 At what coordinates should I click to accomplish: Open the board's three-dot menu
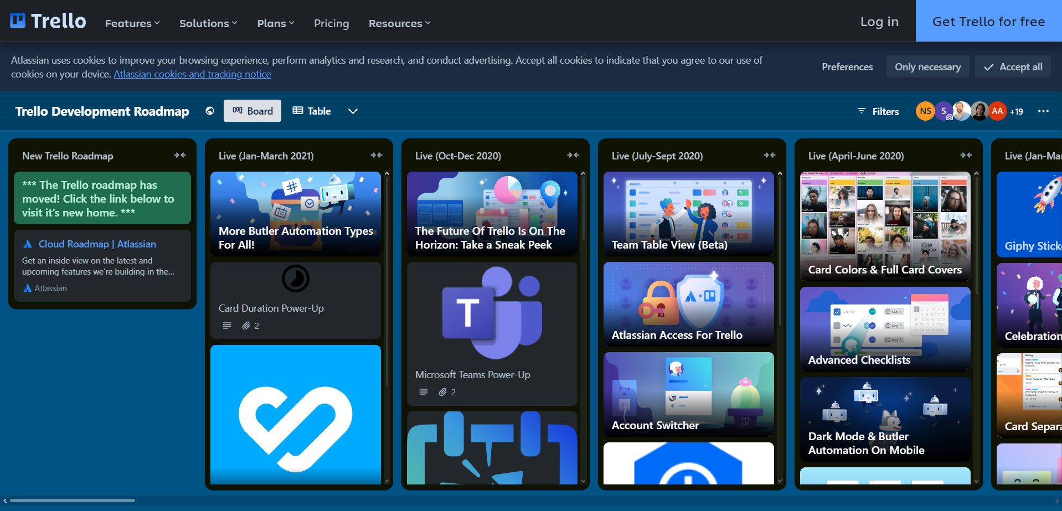pyautogui.click(x=1043, y=111)
